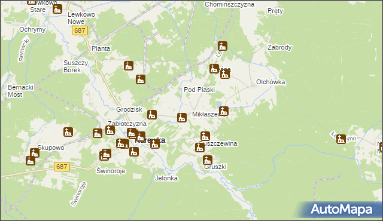The height and width of the screenshot is (221, 383).
Task: Select the church icon at Gruszki
Action: click(x=208, y=160)
